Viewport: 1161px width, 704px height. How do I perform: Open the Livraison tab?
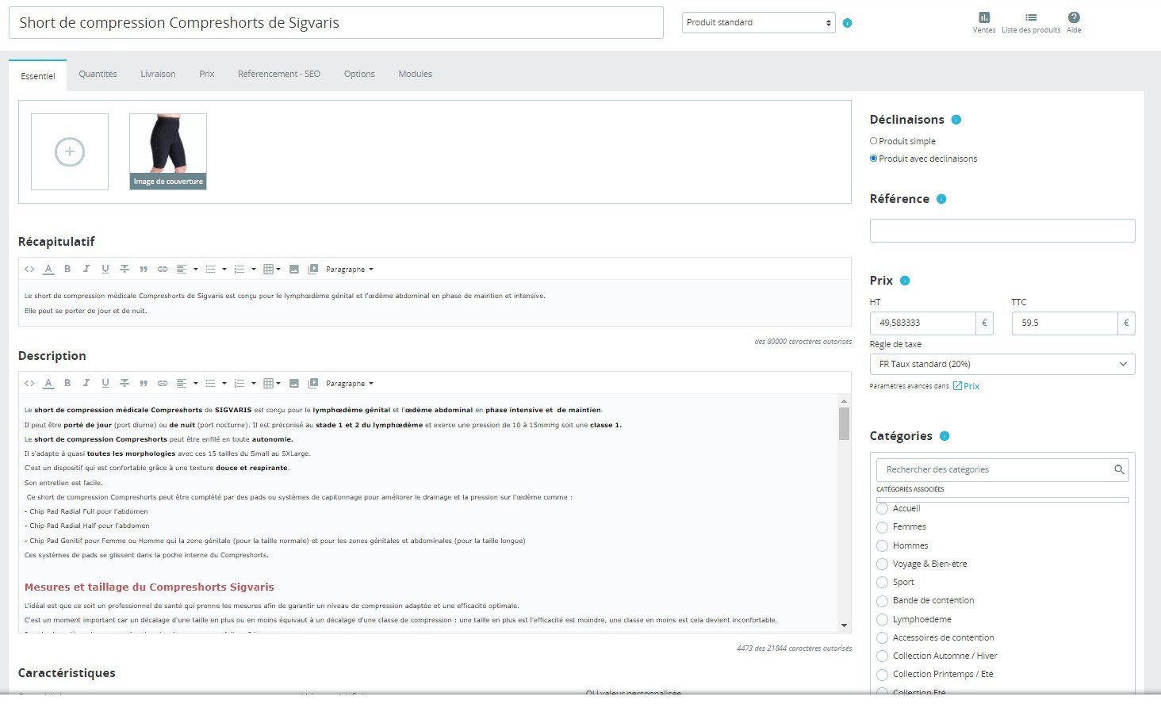[158, 74]
